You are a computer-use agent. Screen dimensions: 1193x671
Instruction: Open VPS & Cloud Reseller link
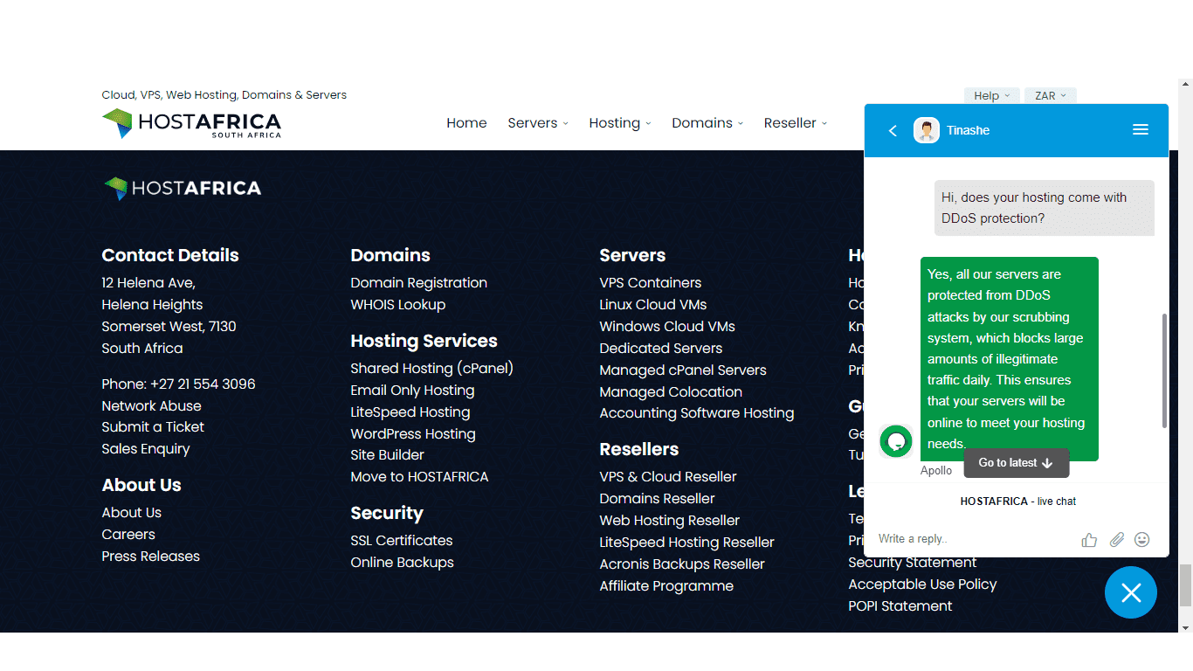click(667, 477)
